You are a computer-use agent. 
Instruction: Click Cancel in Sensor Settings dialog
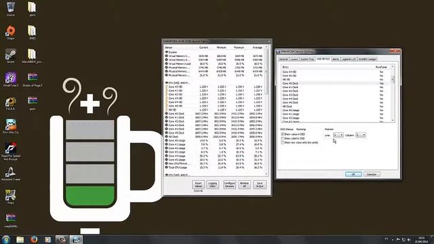coord(372,174)
